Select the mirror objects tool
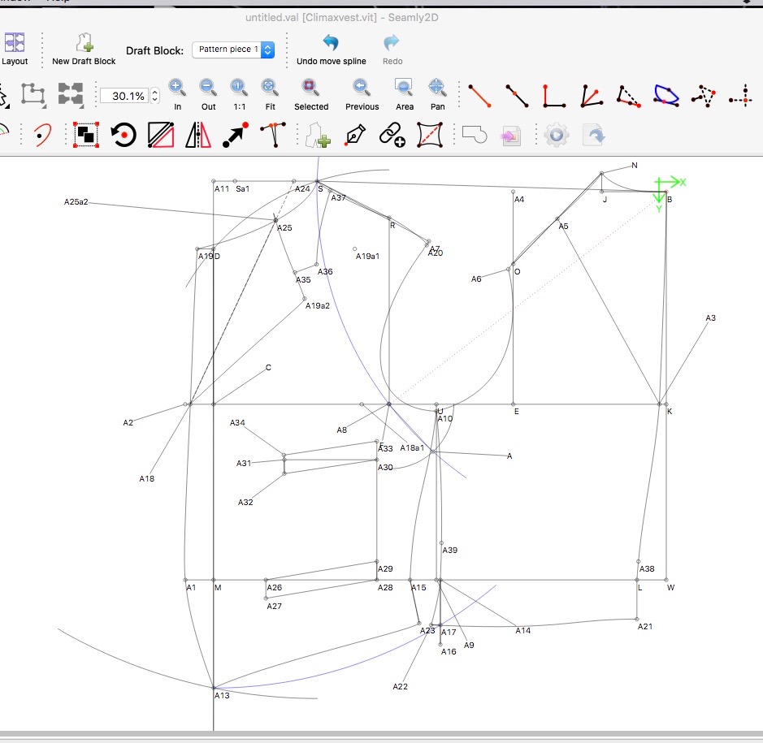 [x=197, y=134]
